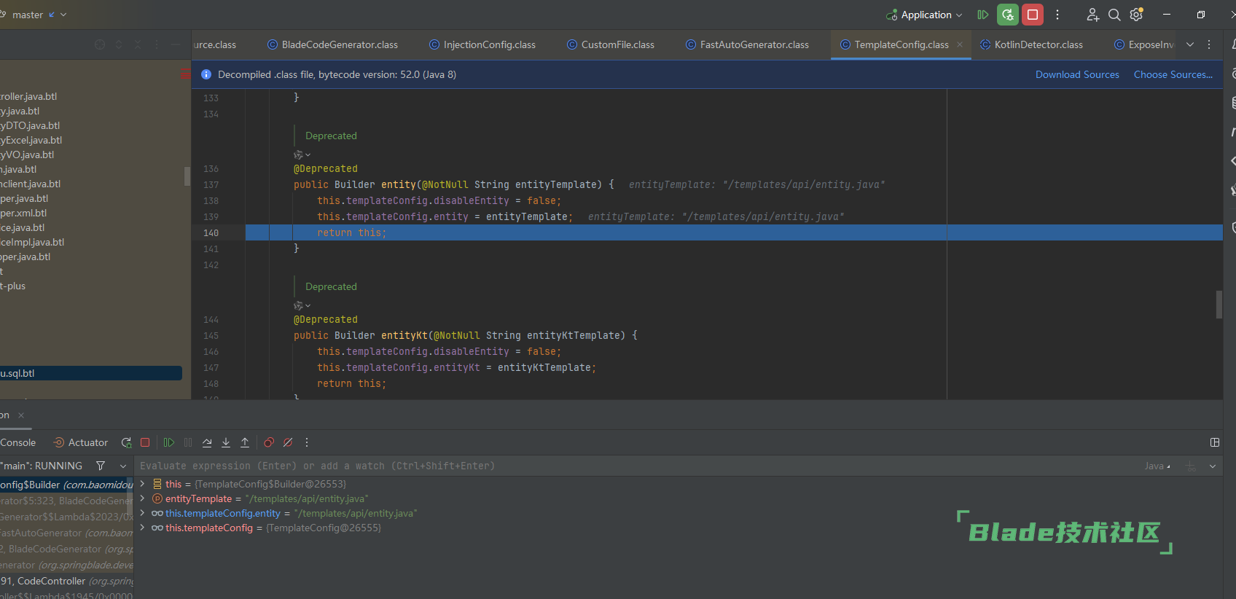The width and height of the screenshot is (1236, 599).
Task: Switch to InjectionConfig.class tab
Action: [482, 44]
